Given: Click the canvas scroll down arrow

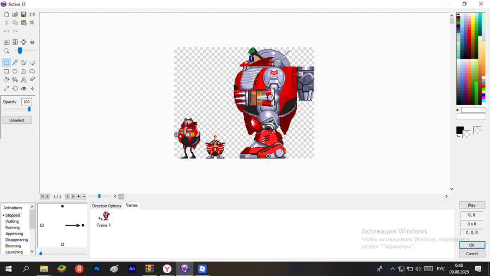Looking at the screenshot, I should pyautogui.click(x=451, y=189).
